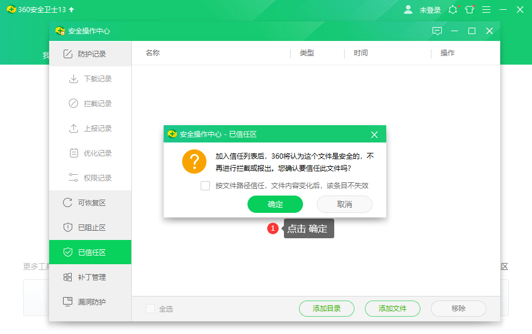This screenshot has height=334, width=532.
Task: Open 补丁管理 page
Action: point(90,277)
